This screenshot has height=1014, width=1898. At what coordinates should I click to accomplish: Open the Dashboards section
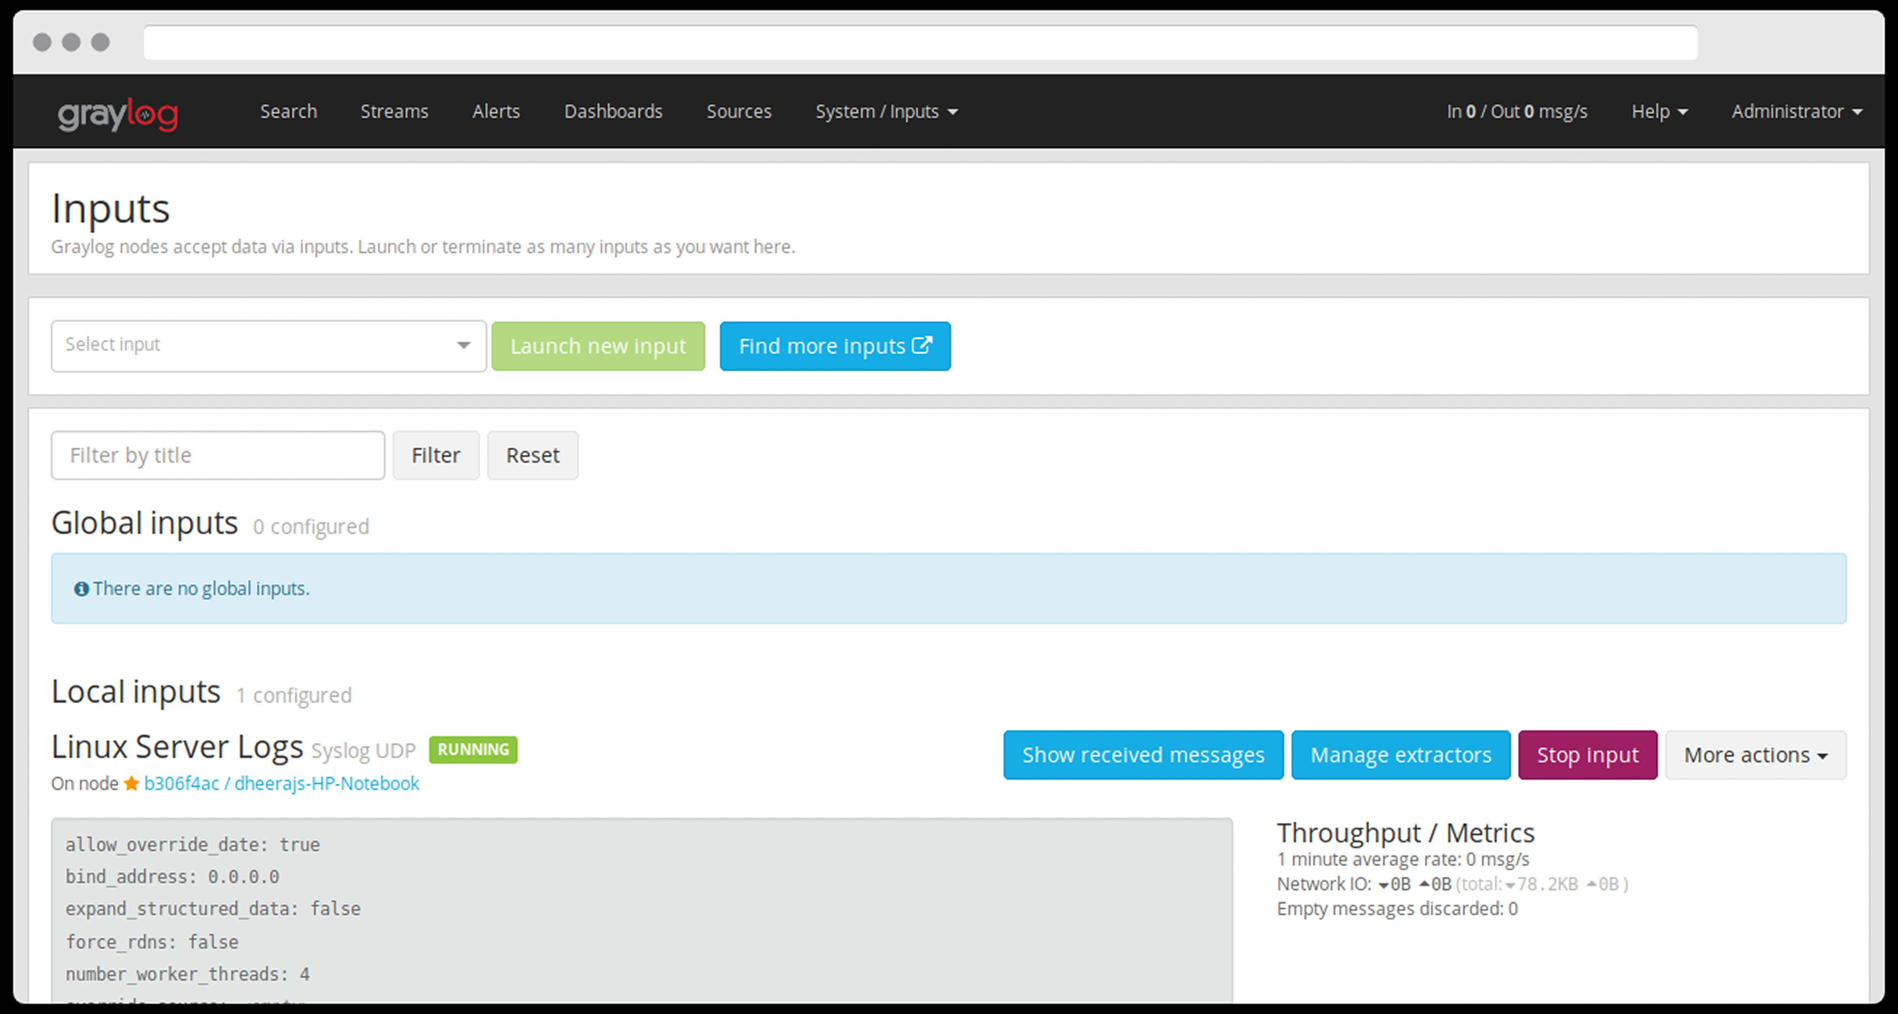(613, 111)
